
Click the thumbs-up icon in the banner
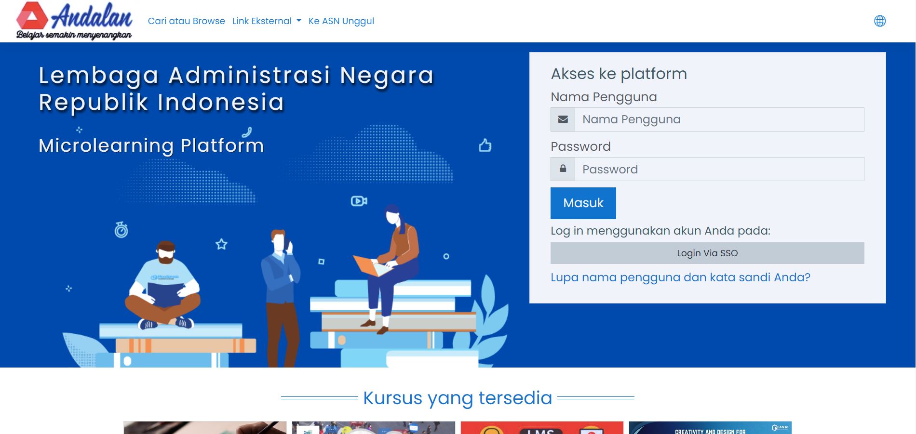[x=485, y=145]
